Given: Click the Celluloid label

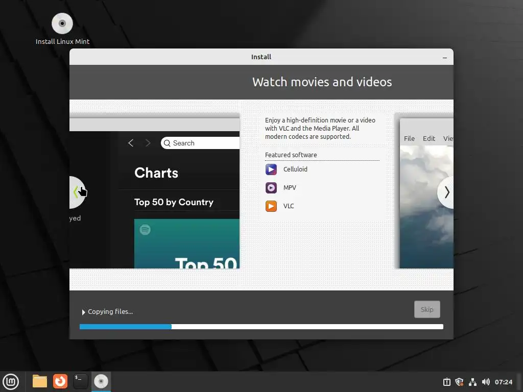Looking at the screenshot, I should 295,169.
